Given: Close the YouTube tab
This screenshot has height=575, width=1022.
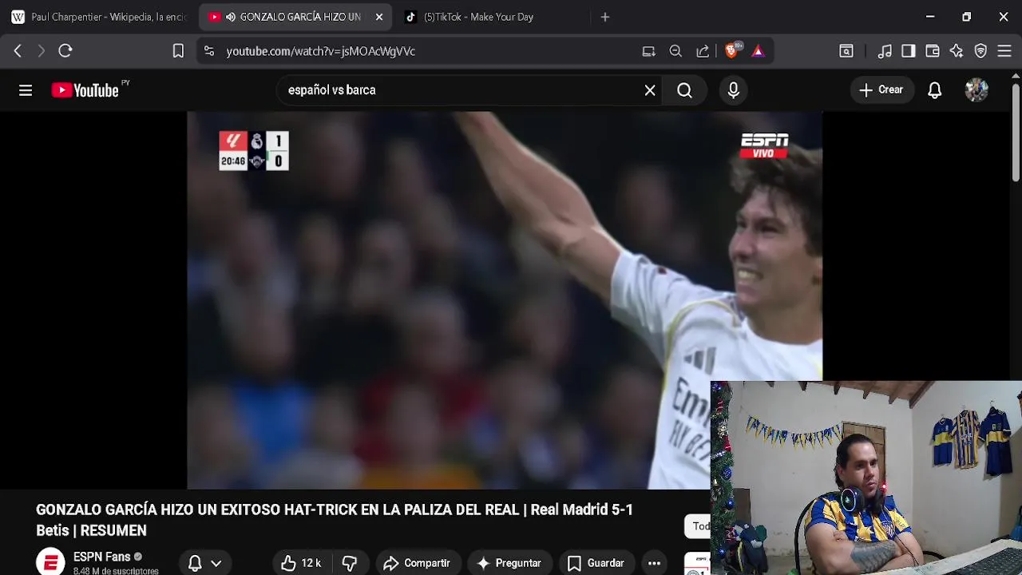Looking at the screenshot, I should tap(379, 17).
